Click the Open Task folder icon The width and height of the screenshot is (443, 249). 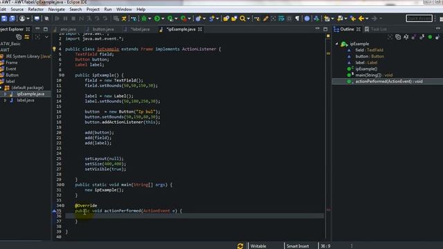(x=234, y=19)
